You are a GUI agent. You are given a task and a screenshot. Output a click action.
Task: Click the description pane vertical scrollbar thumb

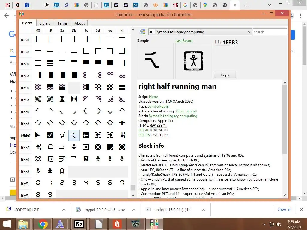pos(285,119)
